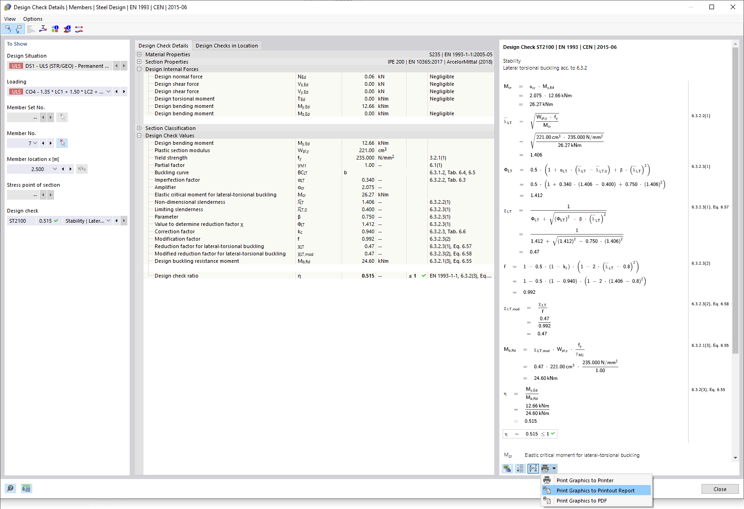This screenshot has width=744, height=509.
Task: Maximize the Design Check Details window
Action: [712, 7]
